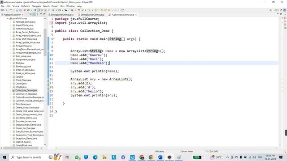The width and height of the screenshot is (287, 161).
Task: Click the Package Explorer vertical scrollbar thumb
Action: pyautogui.click(x=45, y=42)
